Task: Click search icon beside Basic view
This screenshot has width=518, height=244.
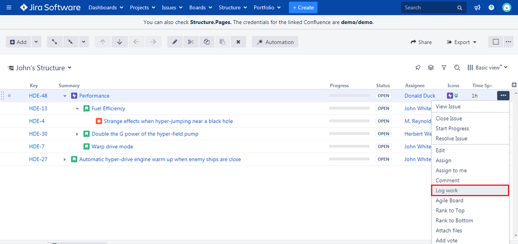Action: [x=457, y=68]
